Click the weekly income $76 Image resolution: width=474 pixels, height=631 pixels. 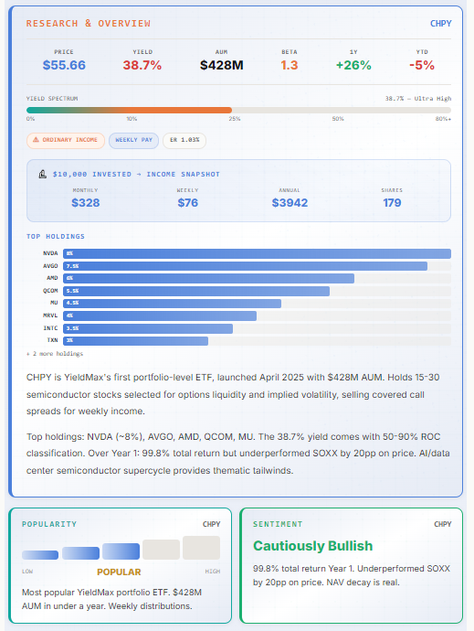coord(188,203)
